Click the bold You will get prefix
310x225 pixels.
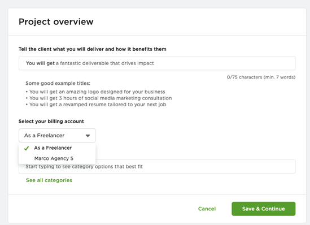point(40,63)
